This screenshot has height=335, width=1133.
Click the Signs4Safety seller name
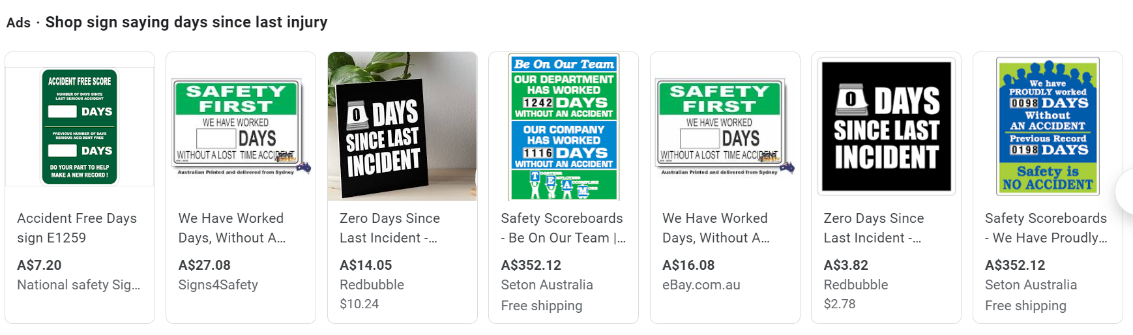pyautogui.click(x=218, y=285)
